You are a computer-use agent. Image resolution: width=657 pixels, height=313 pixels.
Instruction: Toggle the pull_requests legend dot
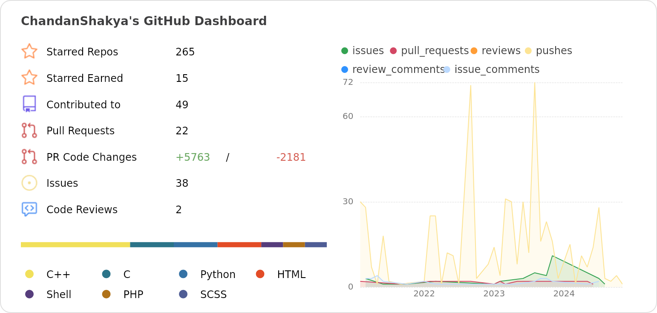click(393, 51)
